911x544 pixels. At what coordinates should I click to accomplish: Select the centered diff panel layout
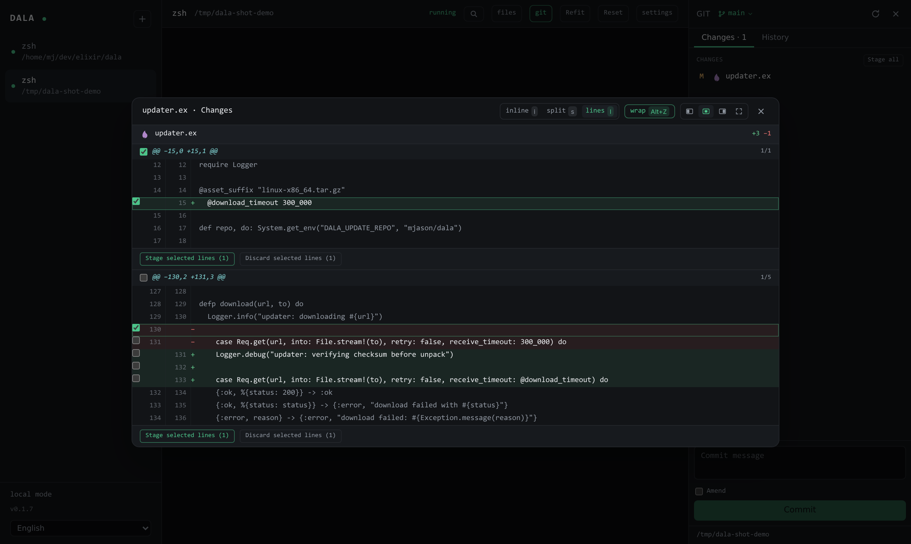pyautogui.click(x=706, y=111)
